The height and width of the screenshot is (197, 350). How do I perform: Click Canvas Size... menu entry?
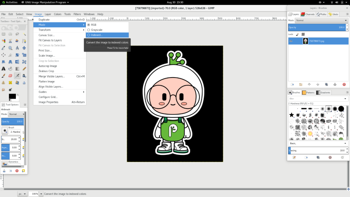coord(60,35)
